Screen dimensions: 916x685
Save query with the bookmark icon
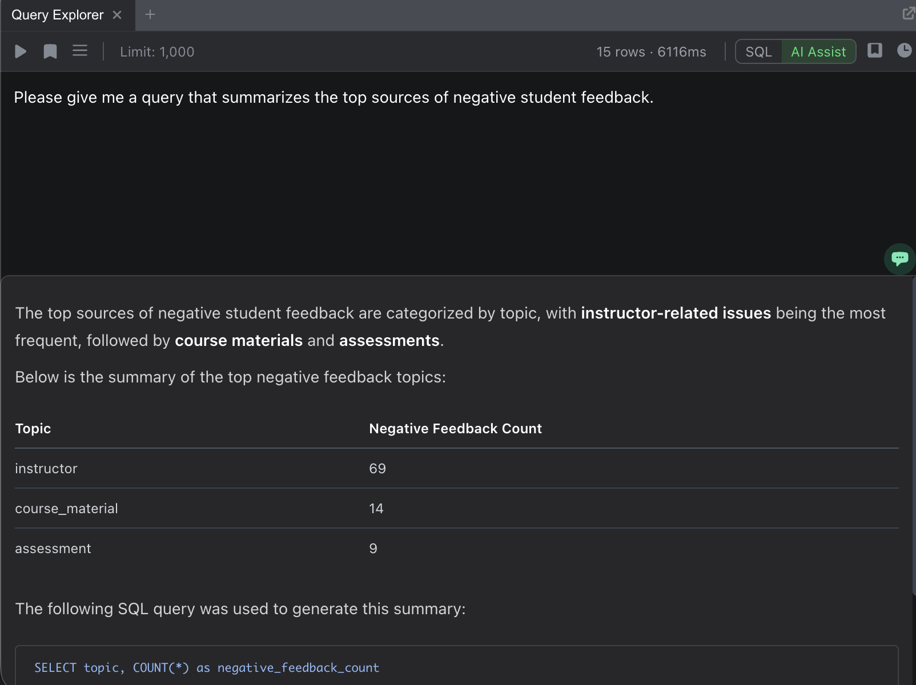(50, 52)
